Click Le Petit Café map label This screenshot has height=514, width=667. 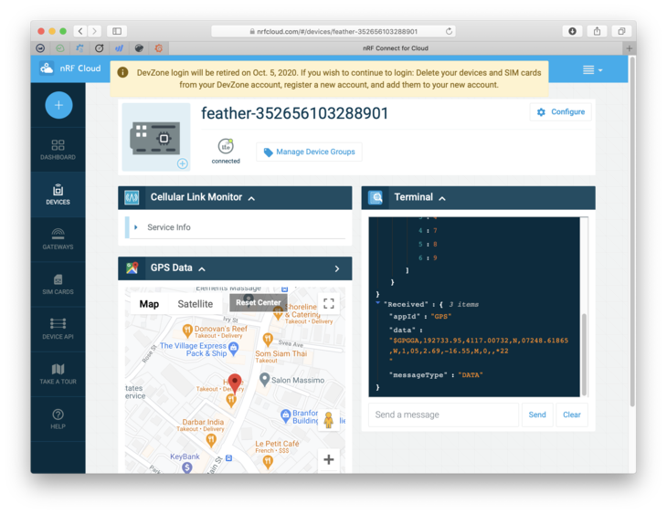(x=277, y=444)
